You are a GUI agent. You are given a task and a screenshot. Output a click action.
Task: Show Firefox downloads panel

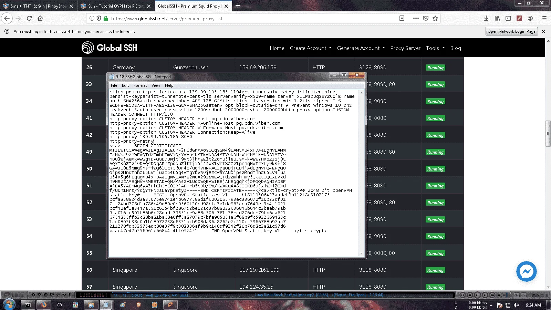[486, 18]
